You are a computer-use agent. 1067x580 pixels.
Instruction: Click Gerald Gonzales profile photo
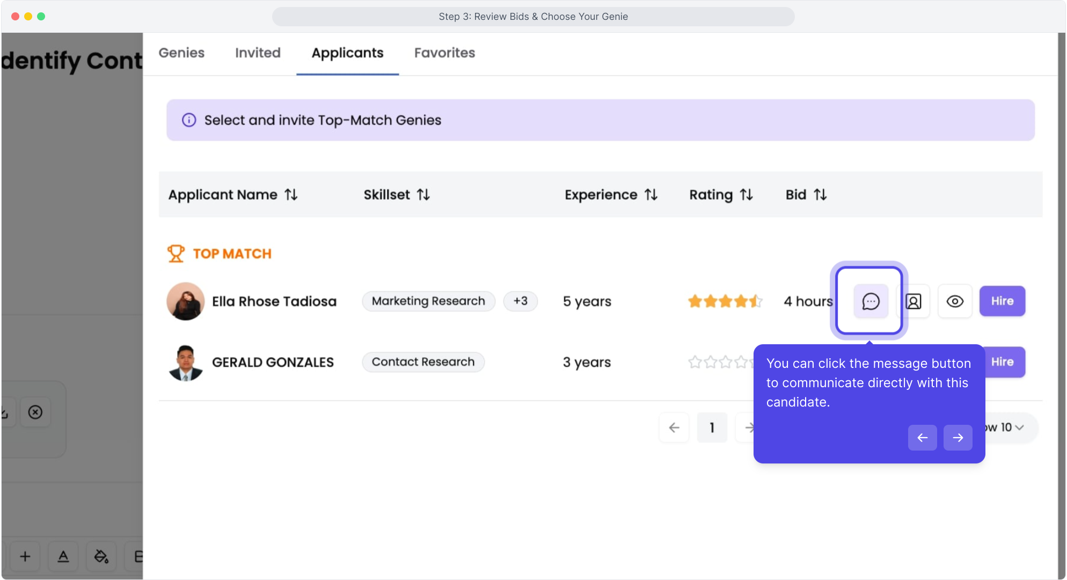point(186,363)
